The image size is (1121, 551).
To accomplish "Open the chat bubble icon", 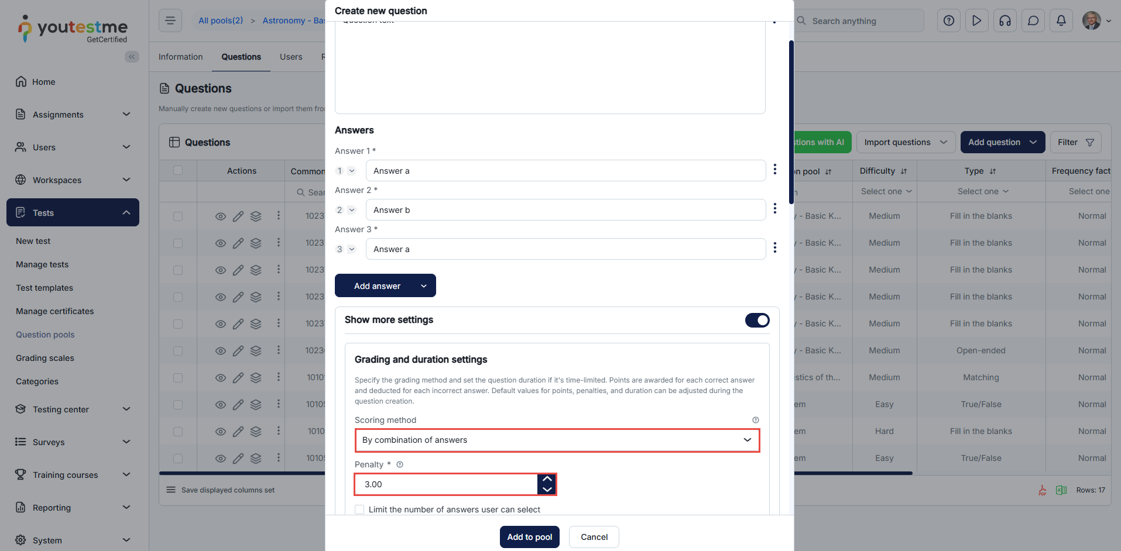I will click(1033, 20).
